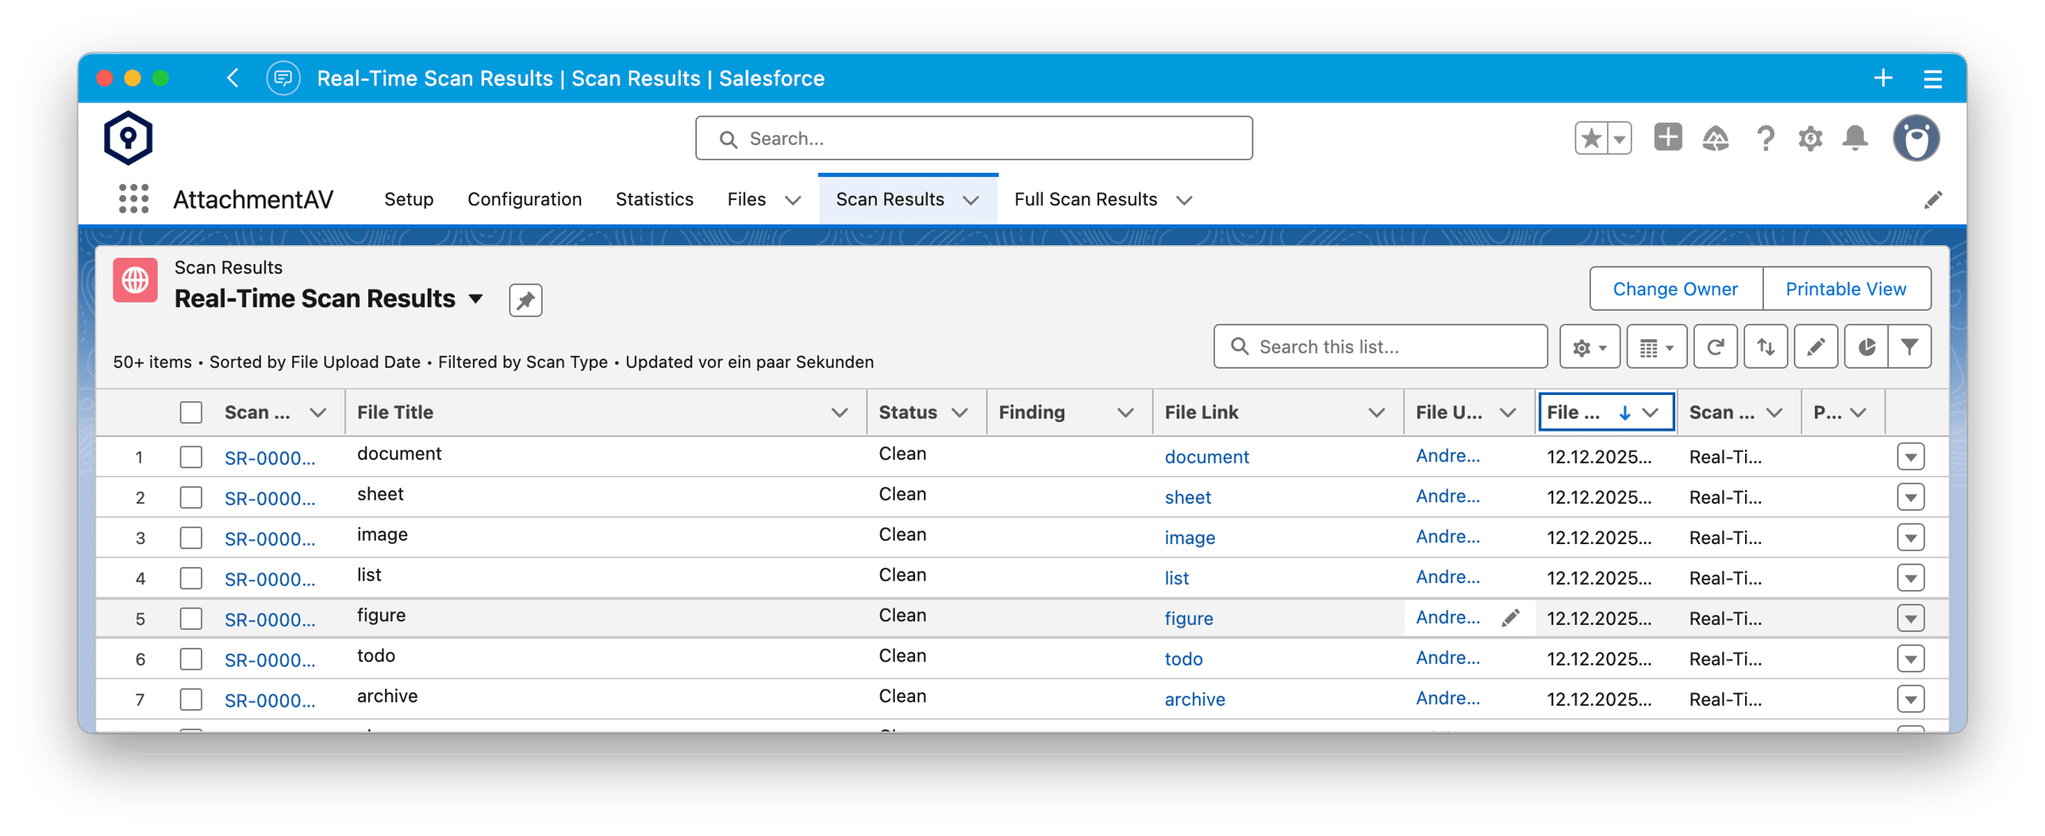Go to the Files tab
2045x836 pixels.
(746, 199)
